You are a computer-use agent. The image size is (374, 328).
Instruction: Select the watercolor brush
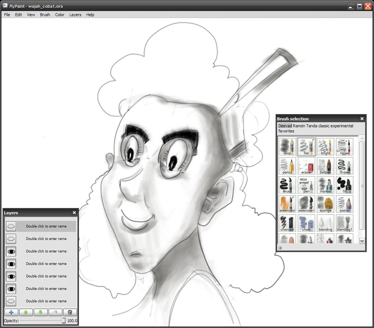click(x=287, y=204)
